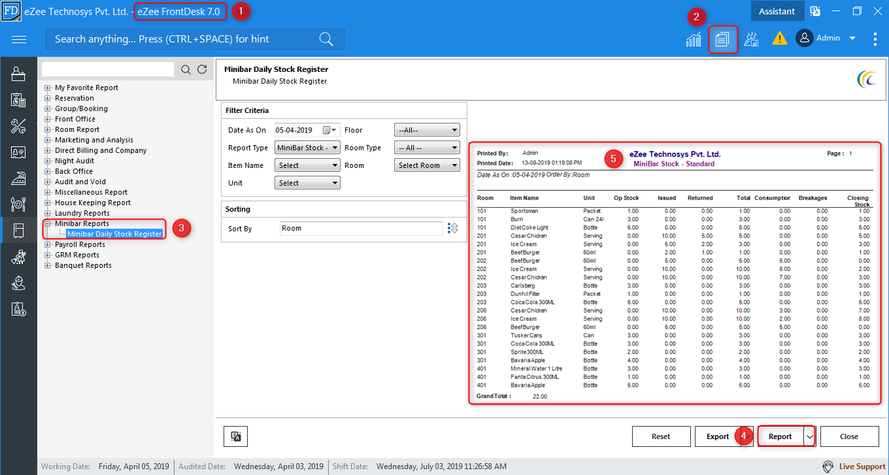Image resolution: width=889 pixels, height=475 pixels.
Task: Click the translate button at bottom left
Action: (x=235, y=436)
